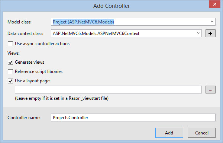
Task: Click the ellipsis browse button for layout page
Action: click(210, 90)
